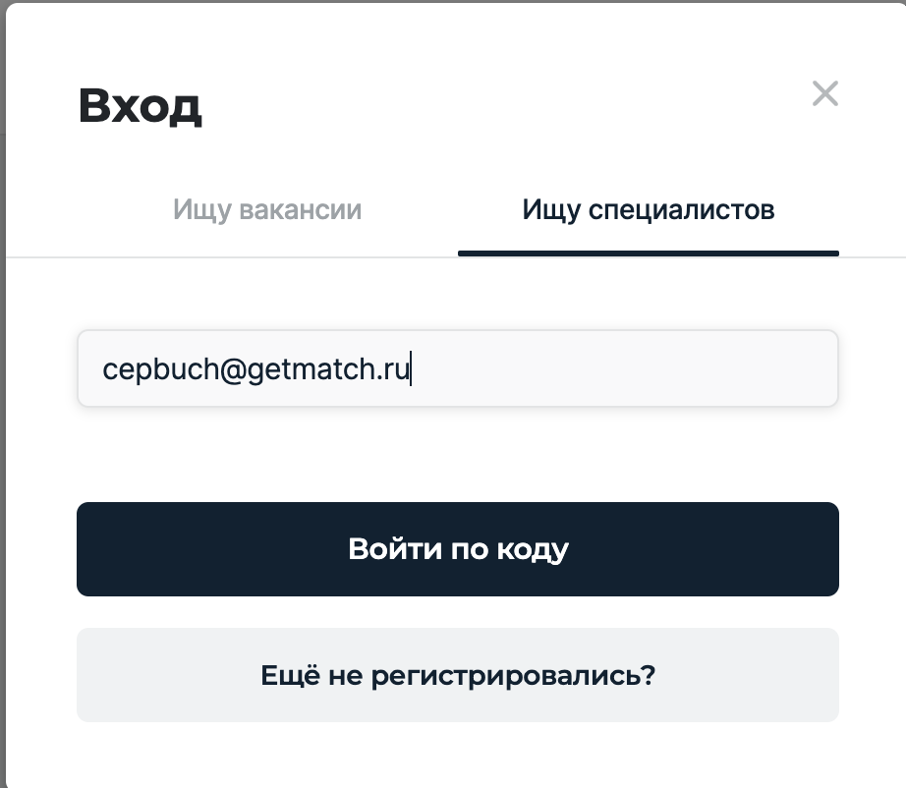Activate the employer tab Ищу специалистов
Image resolution: width=906 pixels, height=788 pixels.
pyautogui.click(x=649, y=209)
